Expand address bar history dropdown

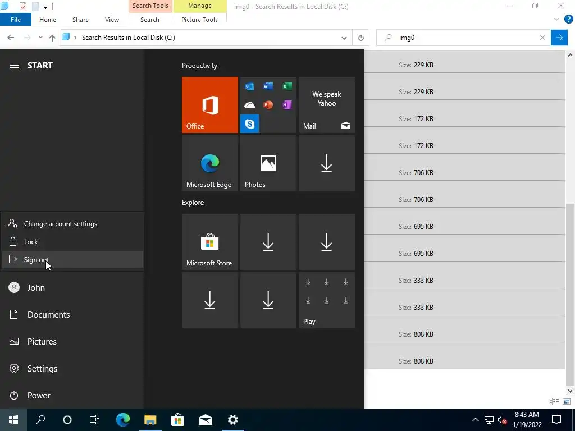(x=344, y=38)
